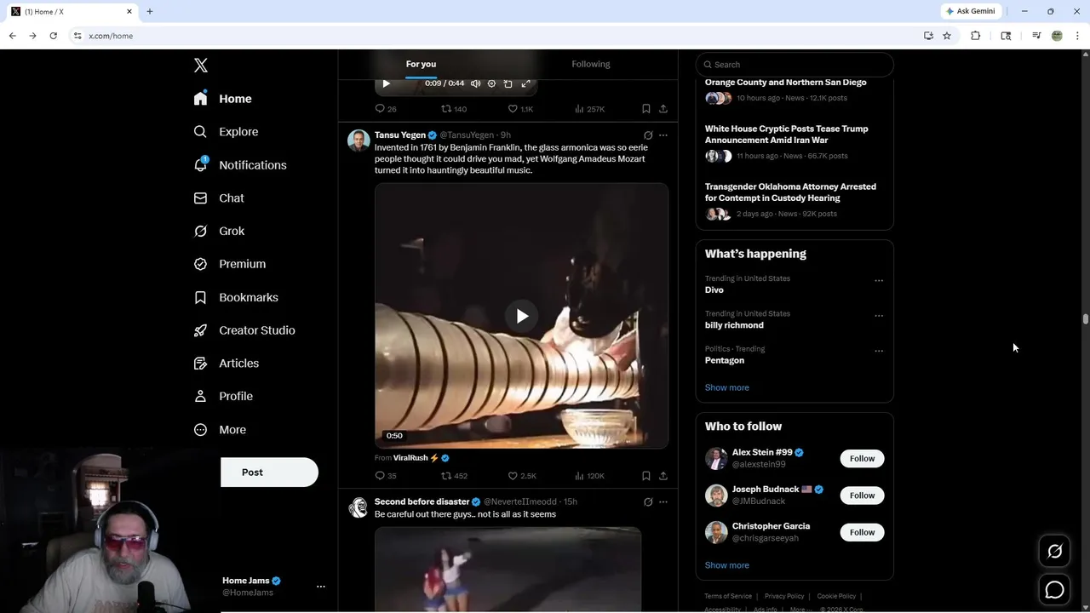Open Transgender Oklahoma Attorney news story
The image size is (1090, 613).
(x=790, y=192)
